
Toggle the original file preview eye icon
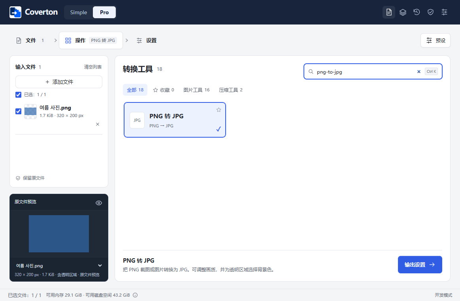[x=99, y=203]
